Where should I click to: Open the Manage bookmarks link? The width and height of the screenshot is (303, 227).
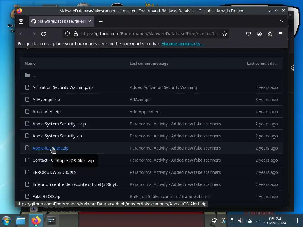tap(183, 44)
